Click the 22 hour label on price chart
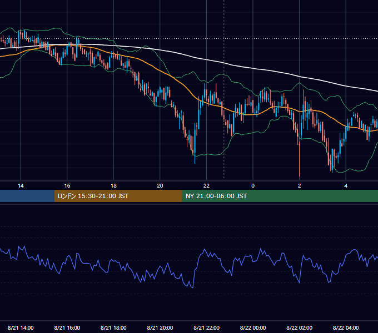The height and width of the screenshot is (333, 378). click(206, 186)
